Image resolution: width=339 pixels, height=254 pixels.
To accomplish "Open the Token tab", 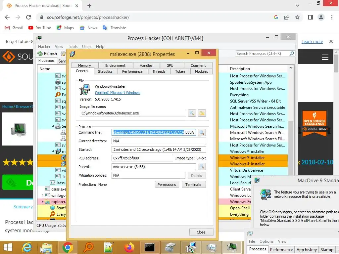I will pyautogui.click(x=180, y=71).
